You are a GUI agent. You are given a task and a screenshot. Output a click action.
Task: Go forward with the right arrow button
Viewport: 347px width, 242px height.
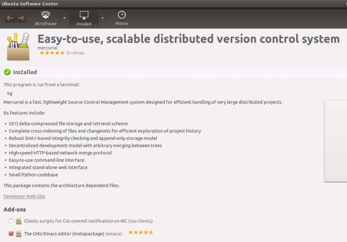point(21,18)
